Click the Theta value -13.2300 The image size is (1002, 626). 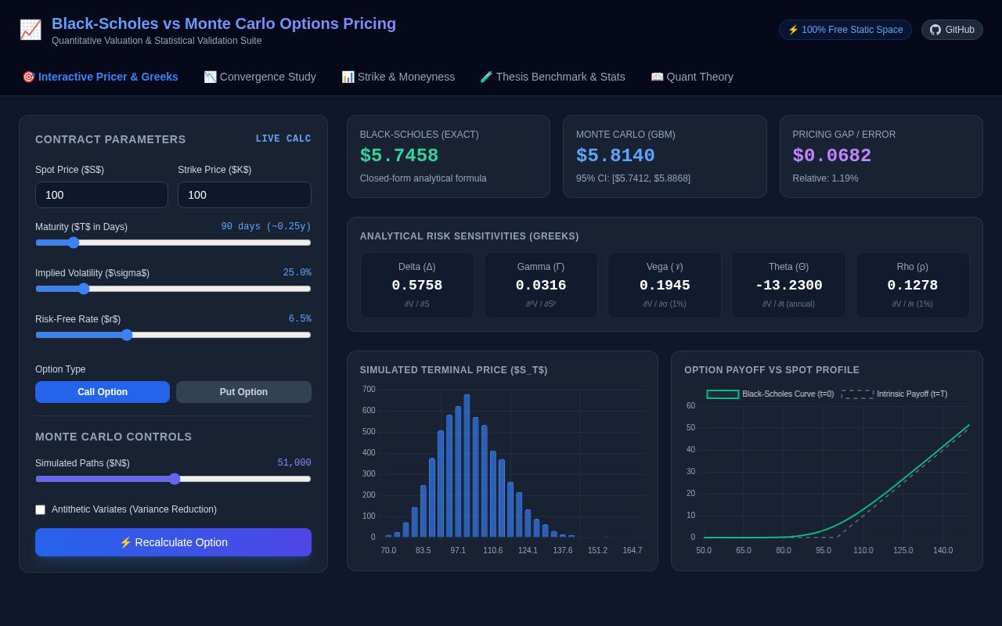[788, 286]
